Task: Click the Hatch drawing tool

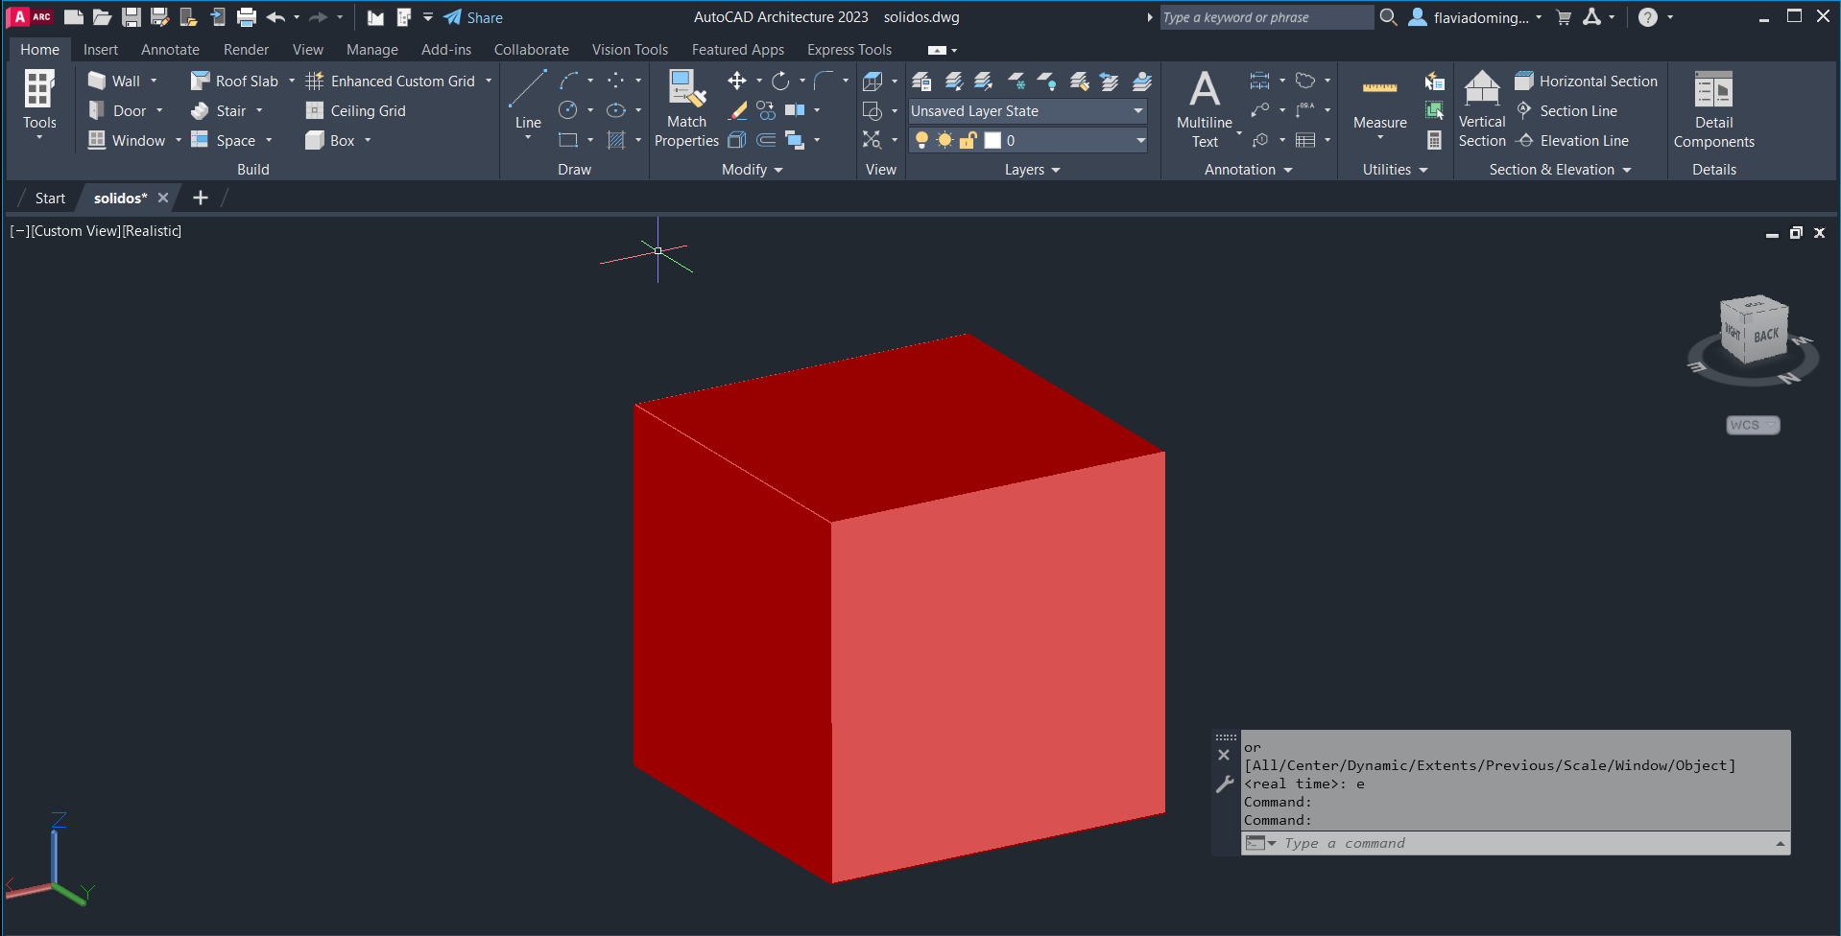Action: [x=616, y=140]
